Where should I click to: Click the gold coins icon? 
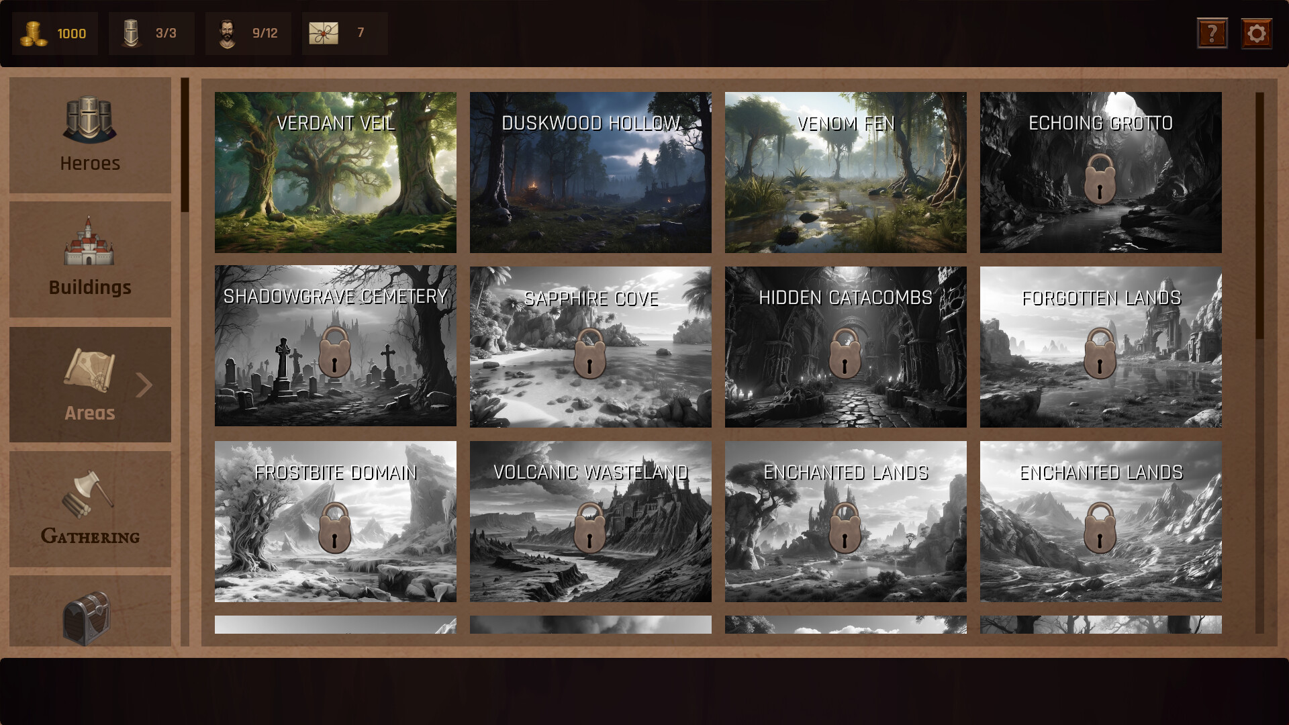point(34,33)
